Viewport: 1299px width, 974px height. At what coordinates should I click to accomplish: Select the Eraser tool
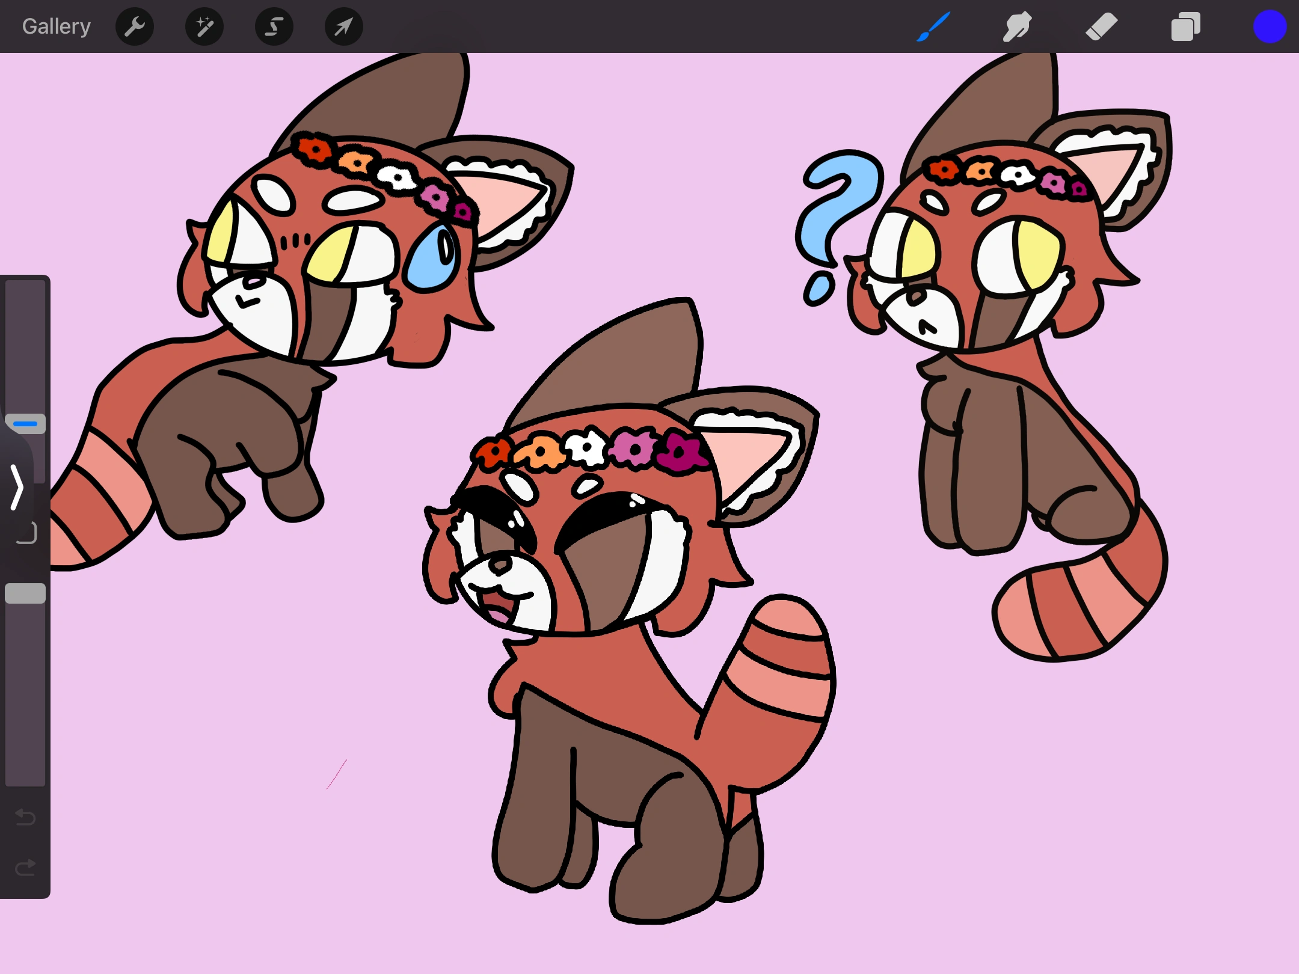tap(1101, 26)
